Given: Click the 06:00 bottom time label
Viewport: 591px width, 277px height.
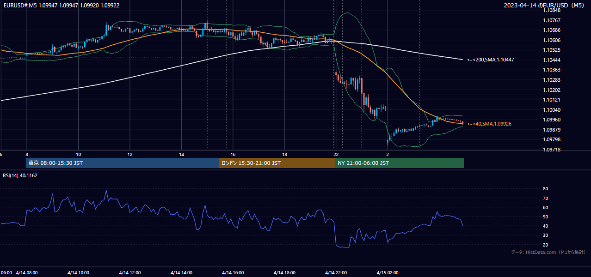Looking at the screenshot, I should [6, 272].
